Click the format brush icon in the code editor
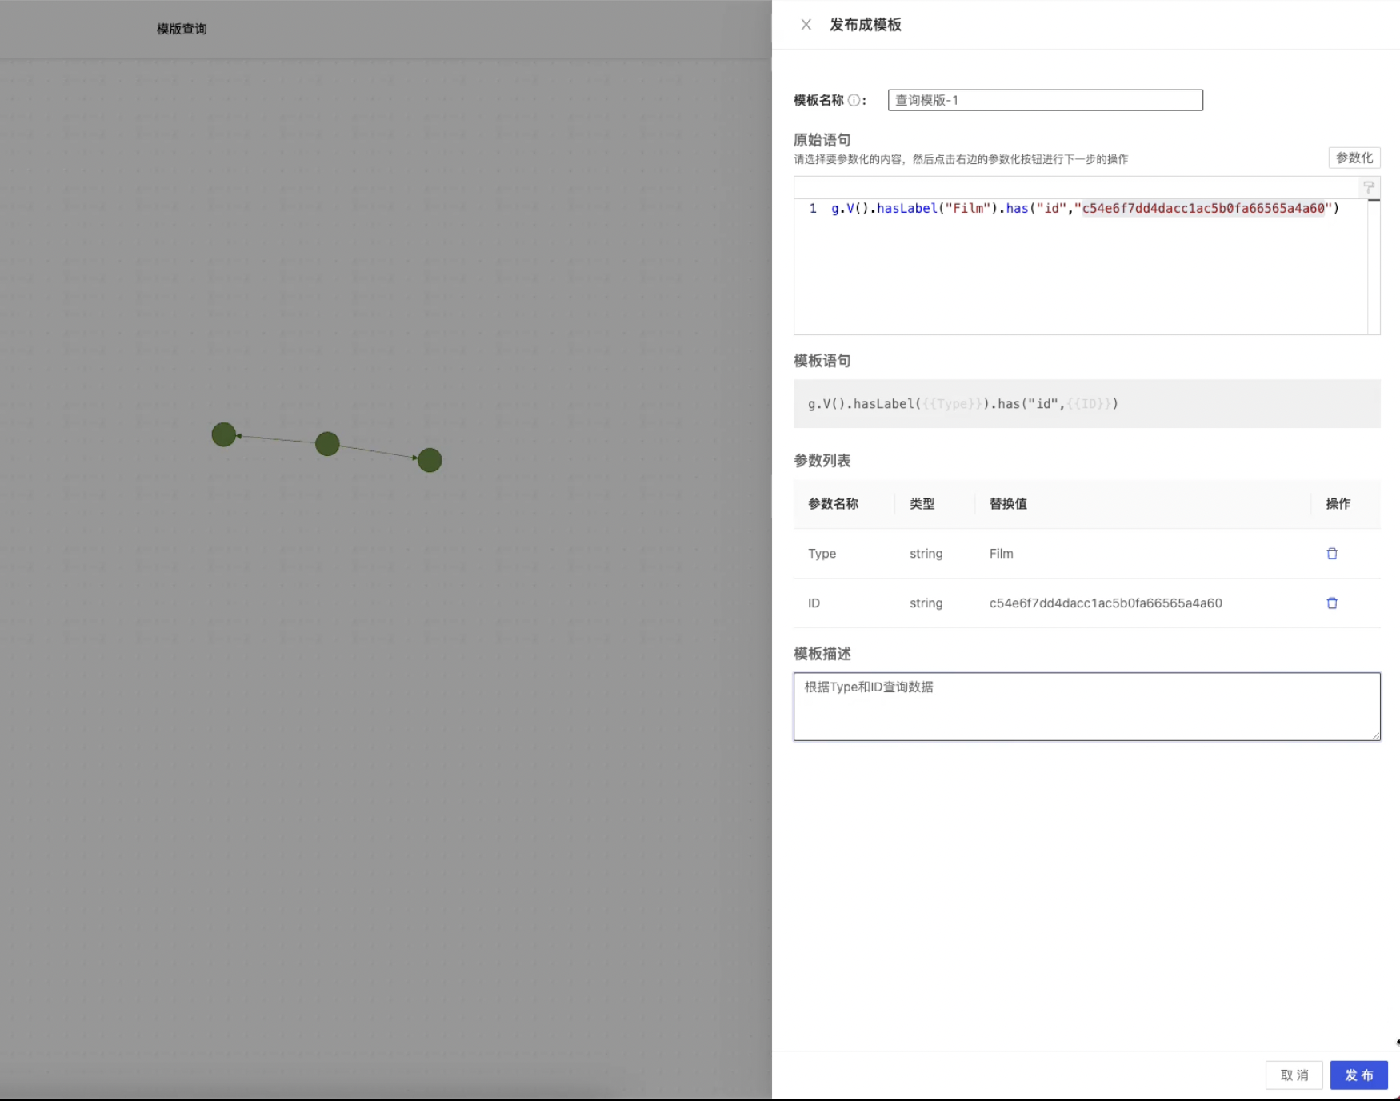Screen dimensions: 1400x1101 coord(1369,188)
